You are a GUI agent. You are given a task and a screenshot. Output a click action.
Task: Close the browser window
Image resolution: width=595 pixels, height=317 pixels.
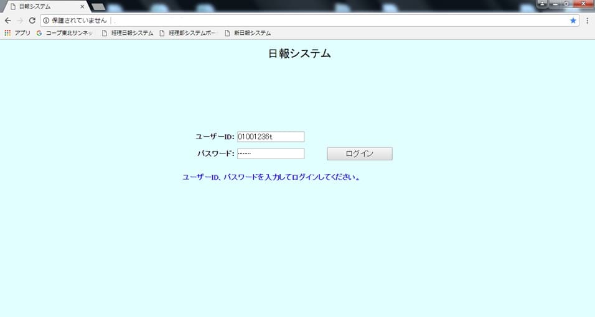point(584,3)
